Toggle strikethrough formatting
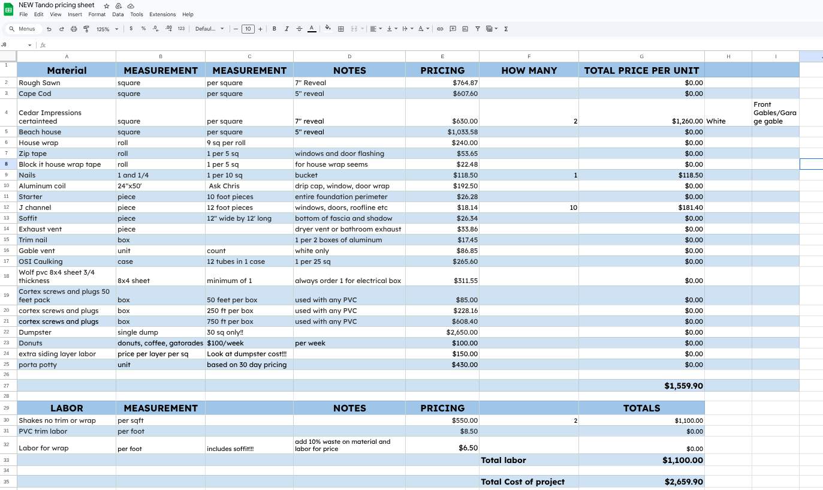 click(299, 29)
